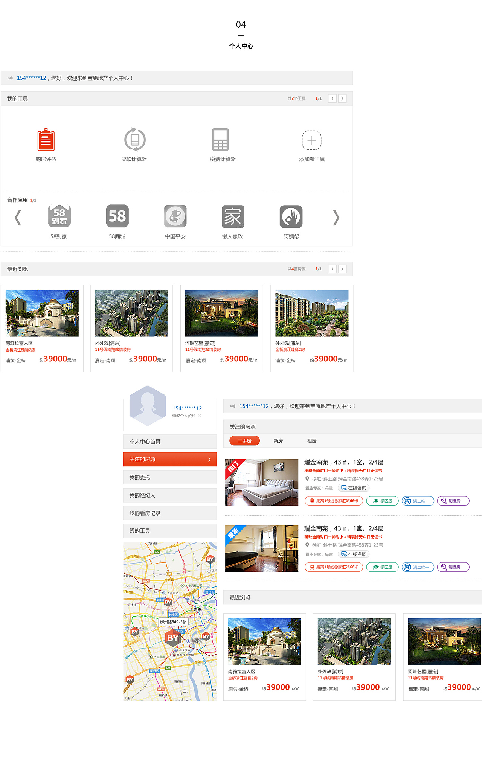Go to the next page in 我的工具 header
This screenshot has height=760, width=482.
pyautogui.click(x=342, y=99)
